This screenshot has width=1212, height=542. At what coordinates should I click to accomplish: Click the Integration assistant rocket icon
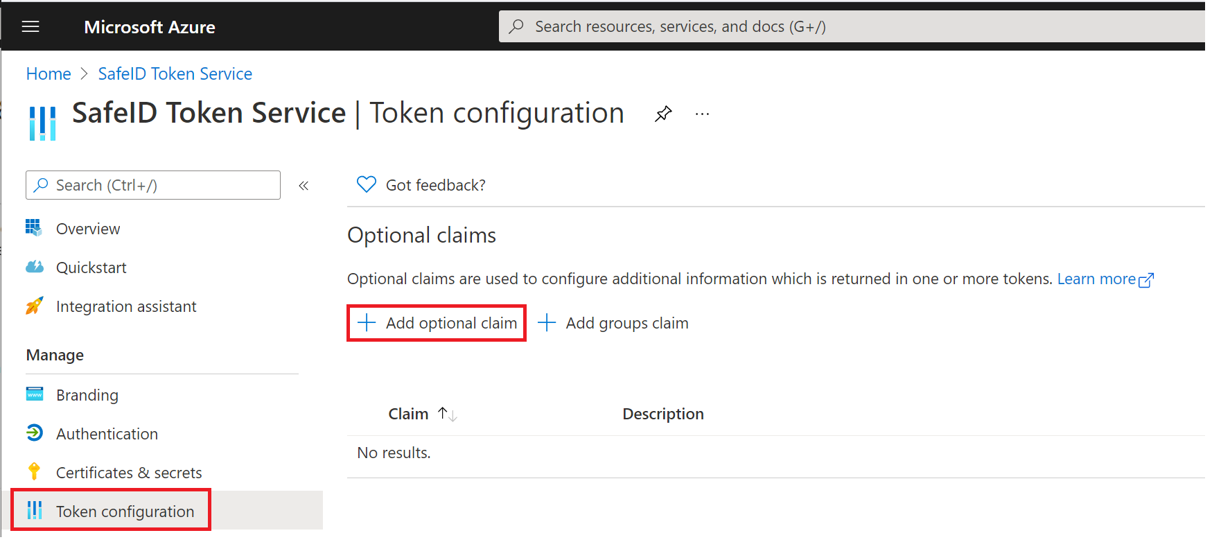pyautogui.click(x=34, y=306)
